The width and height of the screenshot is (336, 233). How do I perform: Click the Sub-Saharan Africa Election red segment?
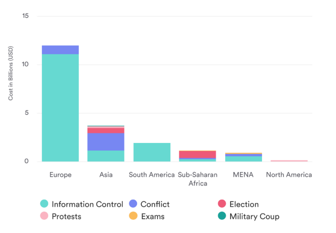pyautogui.click(x=198, y=155)
